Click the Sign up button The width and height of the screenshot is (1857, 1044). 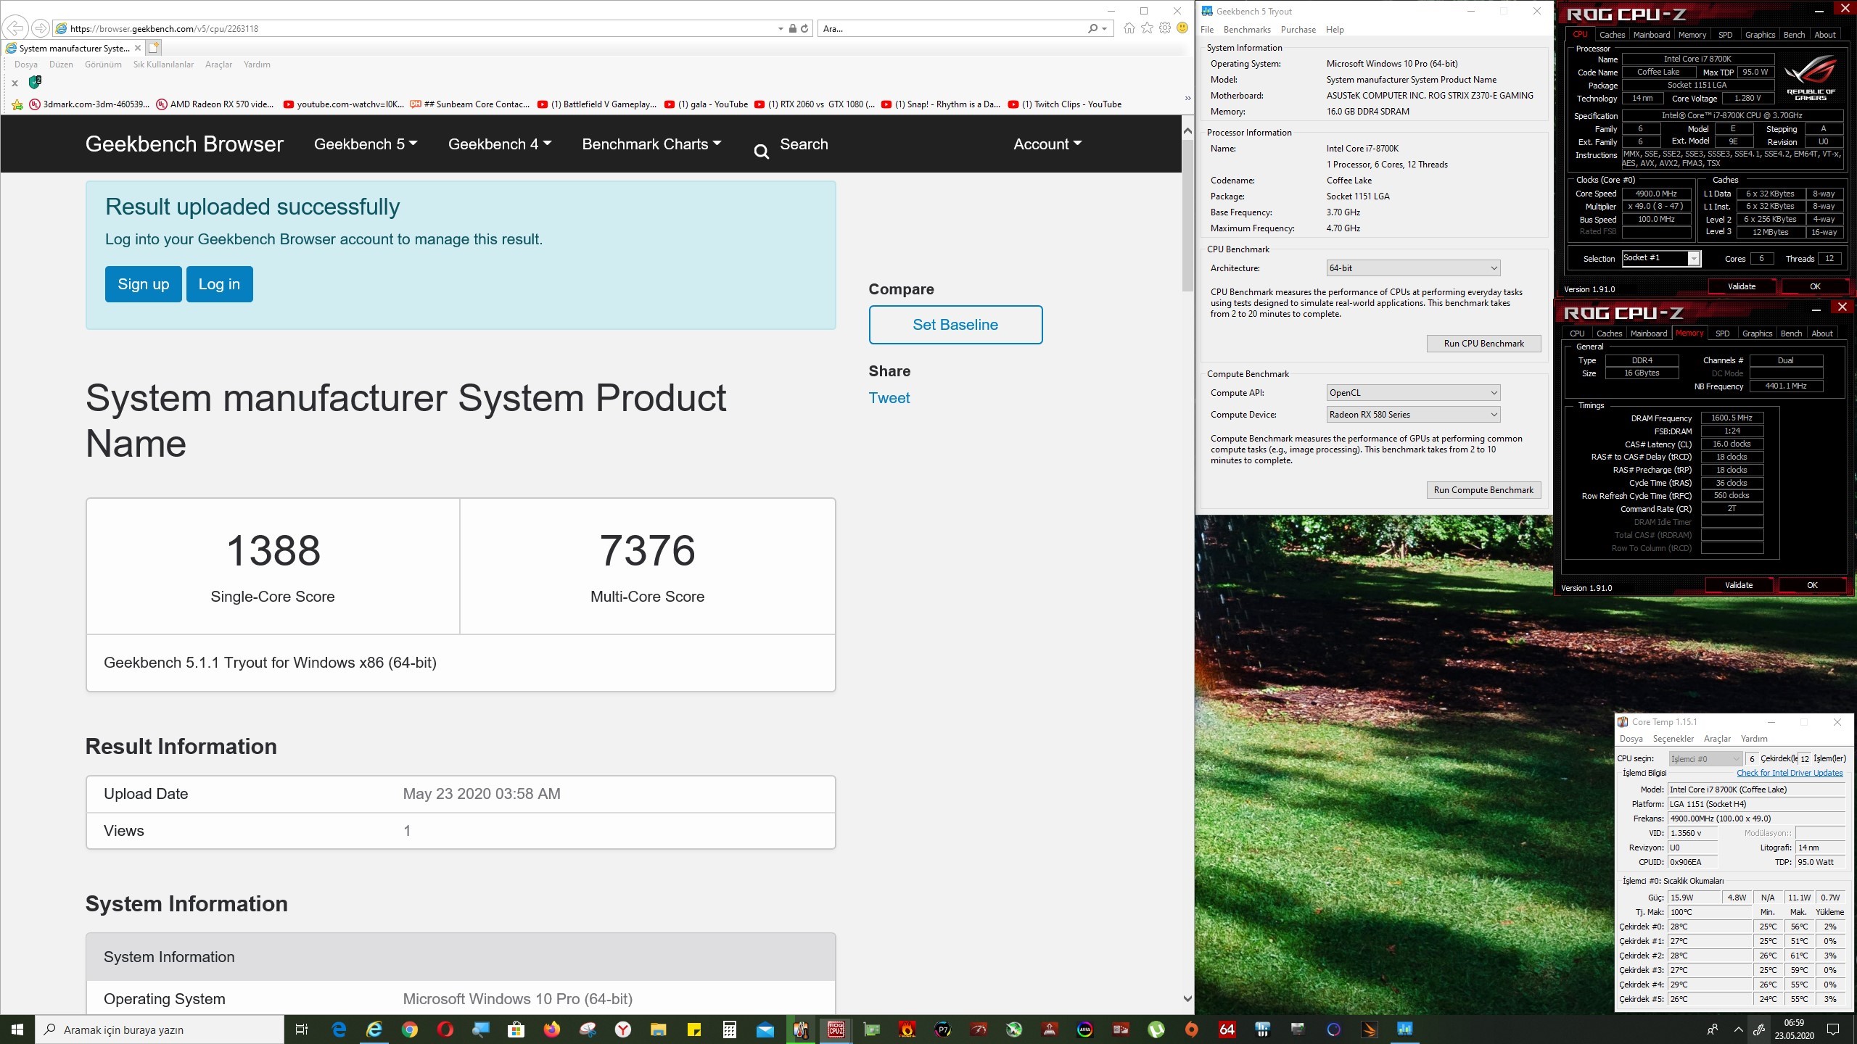(x=144, y=284)
